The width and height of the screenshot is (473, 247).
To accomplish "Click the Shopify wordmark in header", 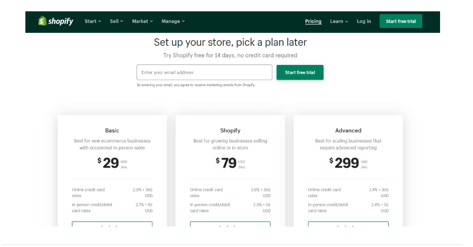I will (x=60, y=21).
